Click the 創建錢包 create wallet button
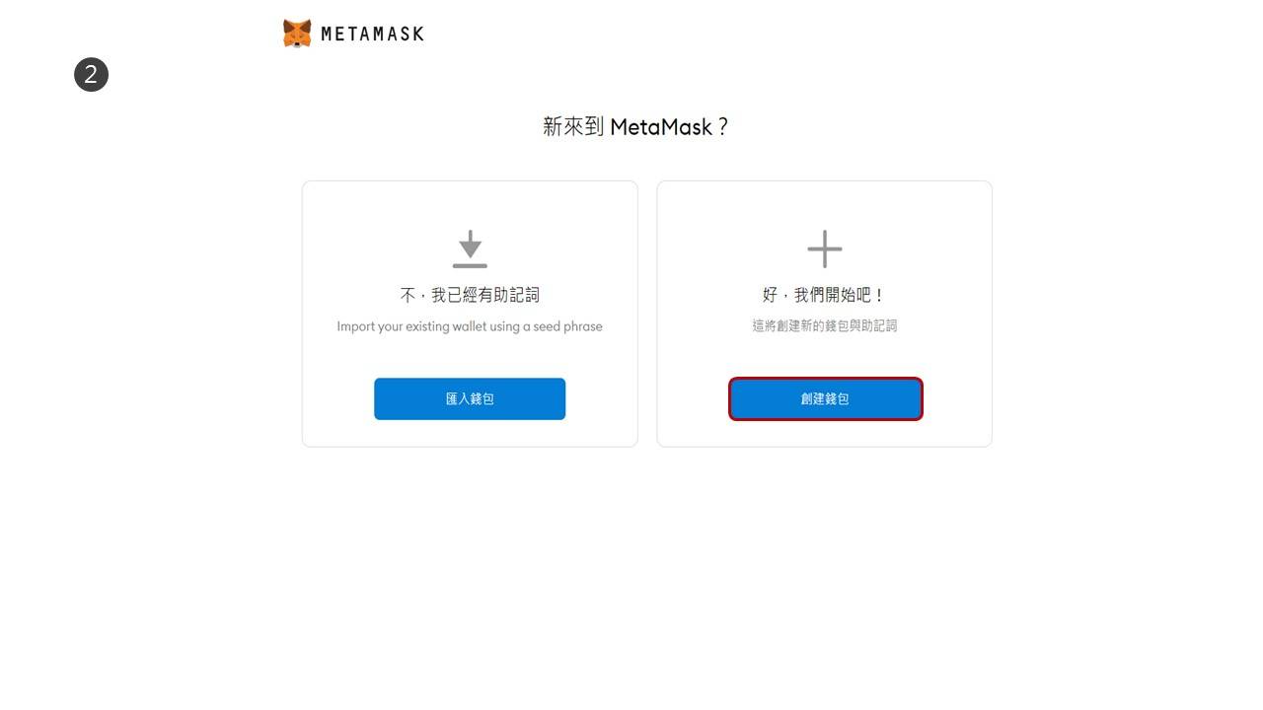The width and height of the screenshot is (1263, 710). point(825,398)
